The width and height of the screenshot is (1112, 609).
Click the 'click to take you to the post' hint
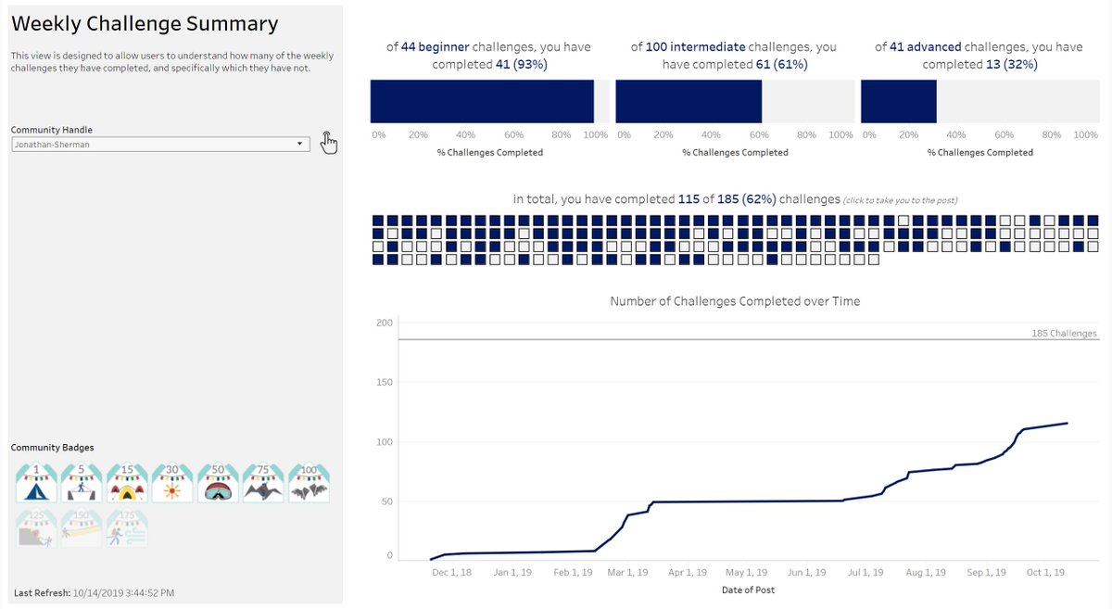(901, 200)
